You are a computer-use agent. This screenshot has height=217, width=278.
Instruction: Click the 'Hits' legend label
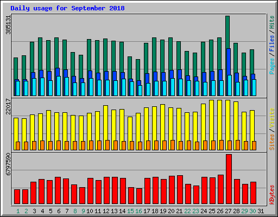click(x=272, y=22)
